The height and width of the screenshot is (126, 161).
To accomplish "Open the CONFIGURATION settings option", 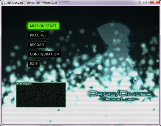I will coord(44,54).
